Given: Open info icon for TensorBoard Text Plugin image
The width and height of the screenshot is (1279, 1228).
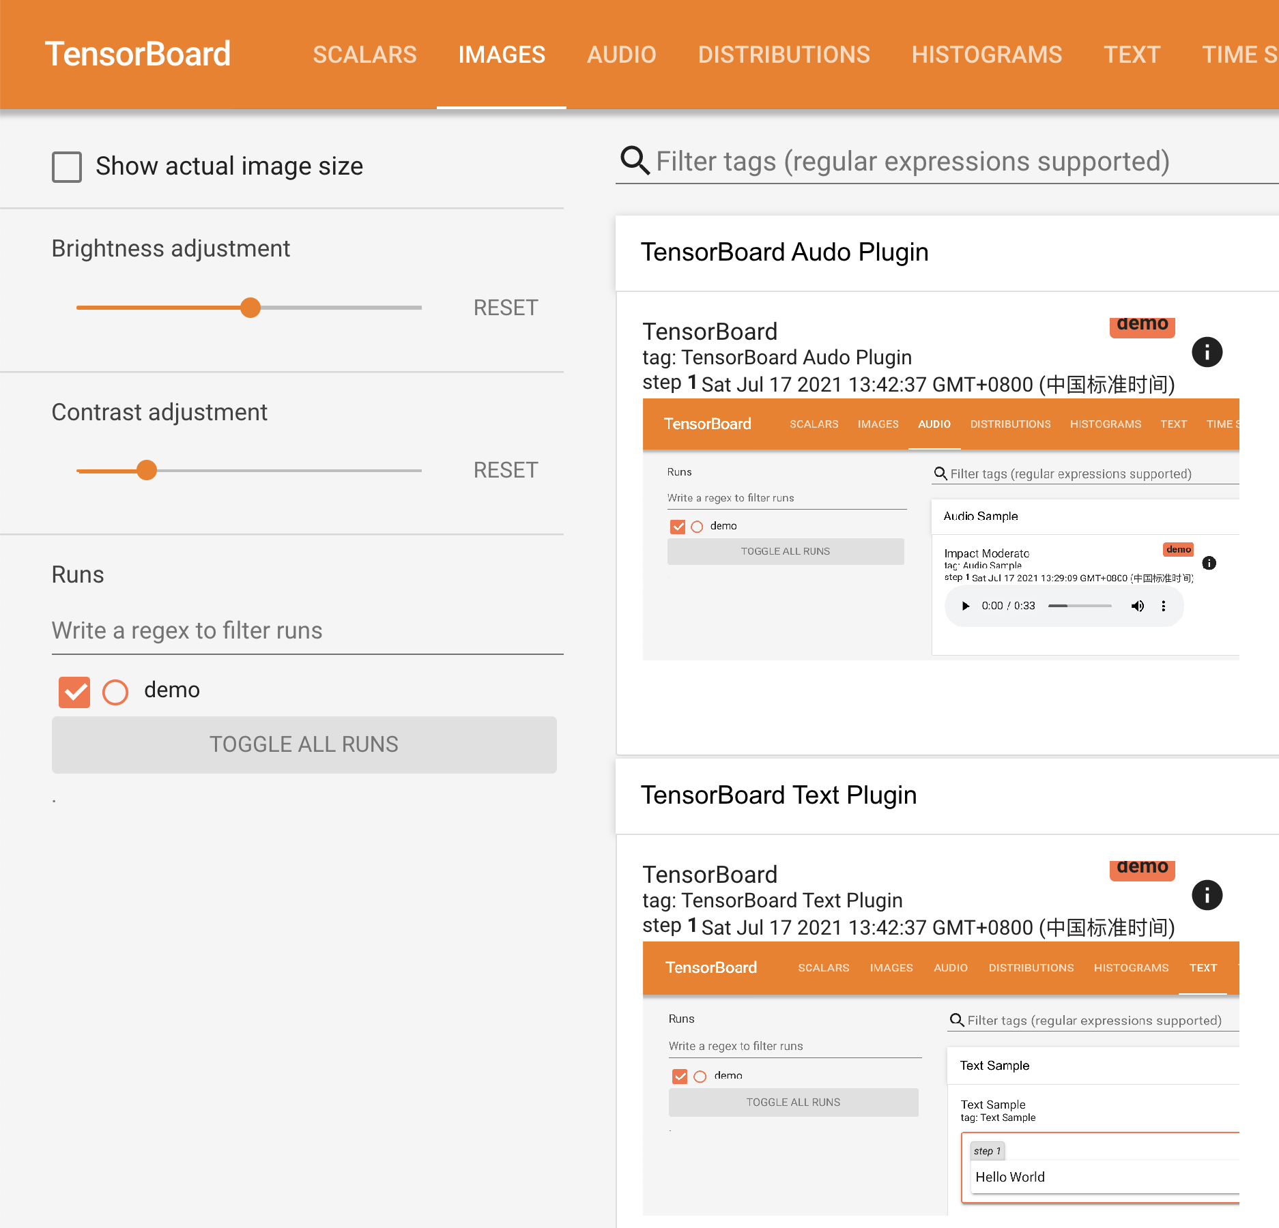Looking at the screenshot, I should tap(1207, 895).
